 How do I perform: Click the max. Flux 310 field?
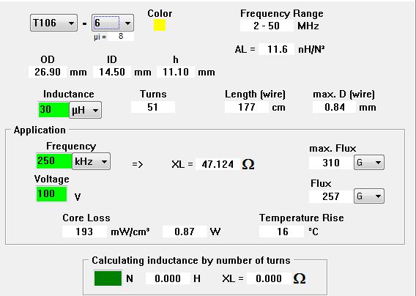click(x=331, y=163)
